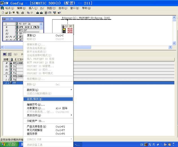Click the Open file toolbar icon
178x147 pixels.
(6, 13)
